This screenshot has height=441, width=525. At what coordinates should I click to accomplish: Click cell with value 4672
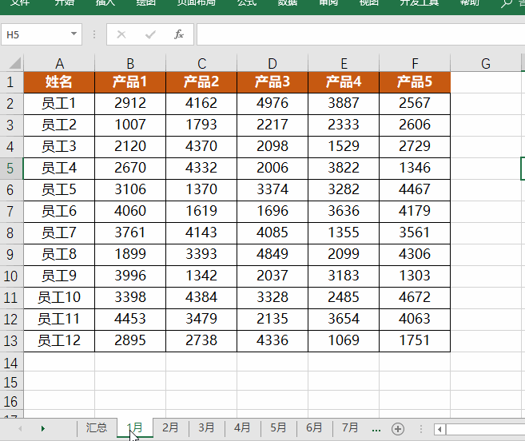pos(415,298)
